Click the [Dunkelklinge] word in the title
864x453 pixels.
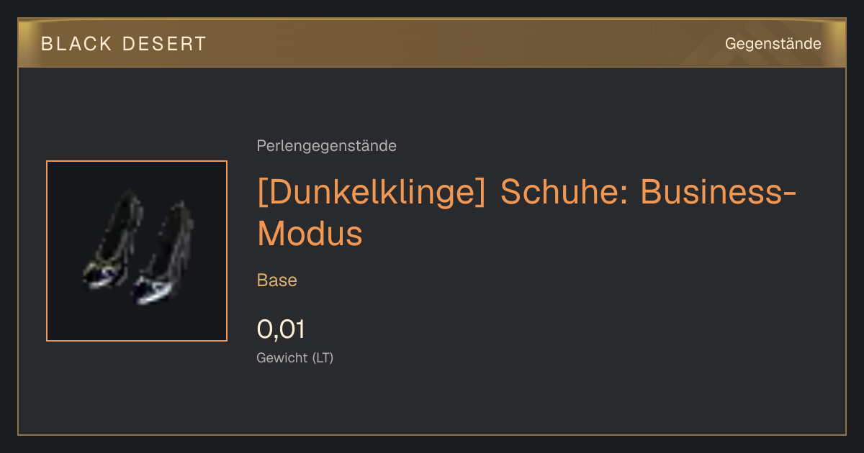pyautogui.click(x=372, y=193)
